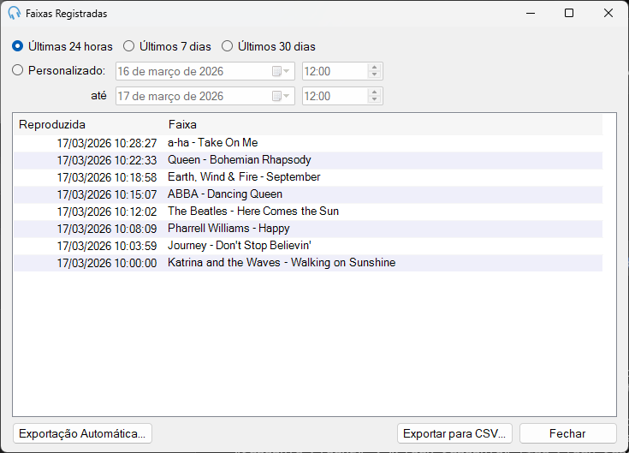Image resolution: width=629 pixels, height=453 pixels.
Task: Click the Fechar button
Action: [567, 433]
